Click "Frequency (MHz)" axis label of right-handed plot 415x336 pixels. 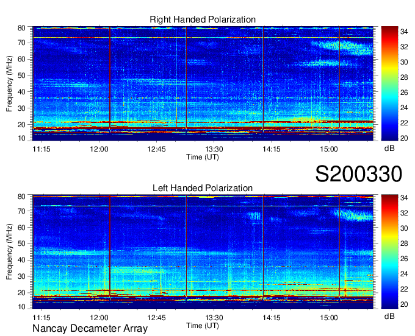(x=9, y=83)
